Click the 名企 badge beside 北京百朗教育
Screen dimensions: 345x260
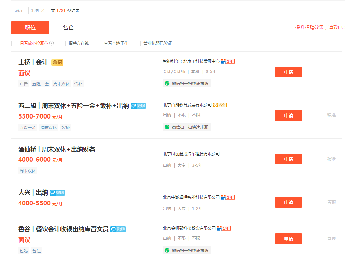(220, 105)
